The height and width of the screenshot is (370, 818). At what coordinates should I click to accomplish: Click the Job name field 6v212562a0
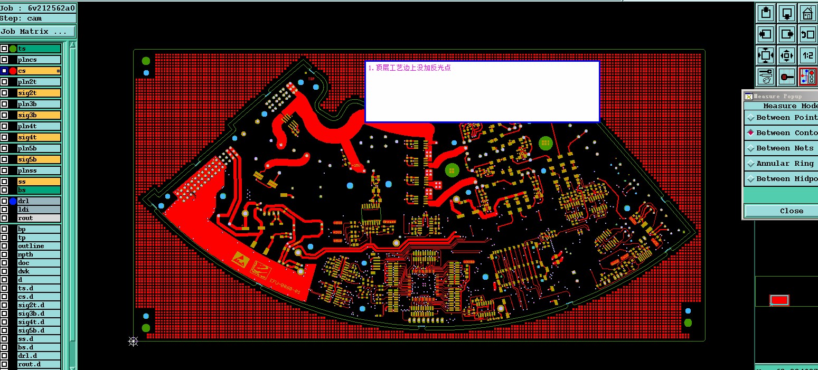tap(37, 8)
